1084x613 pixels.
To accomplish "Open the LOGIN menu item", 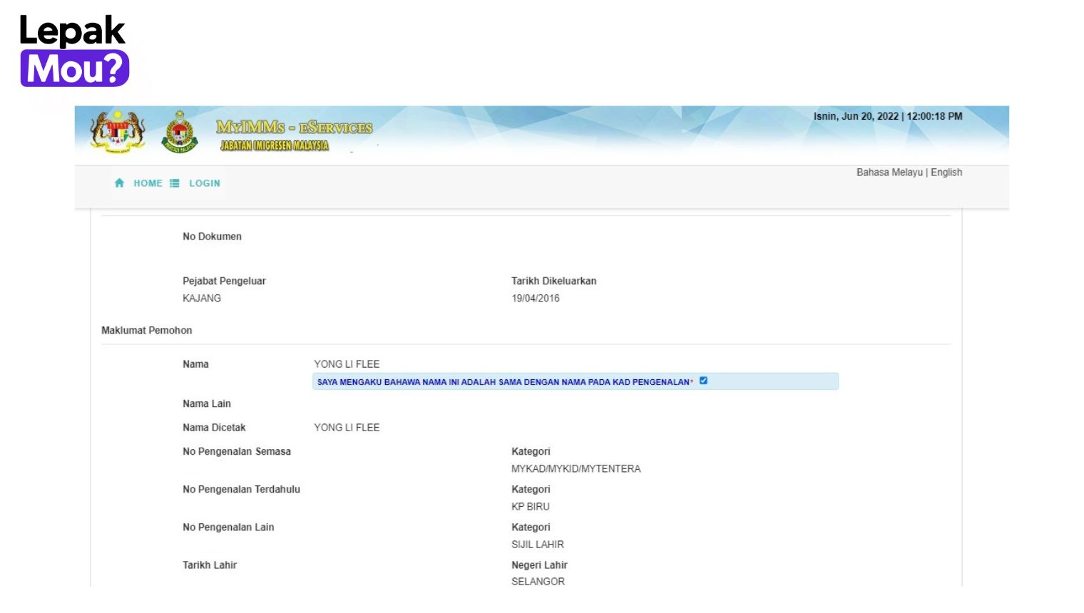I will pyautogui.click(x=205, y=183).
